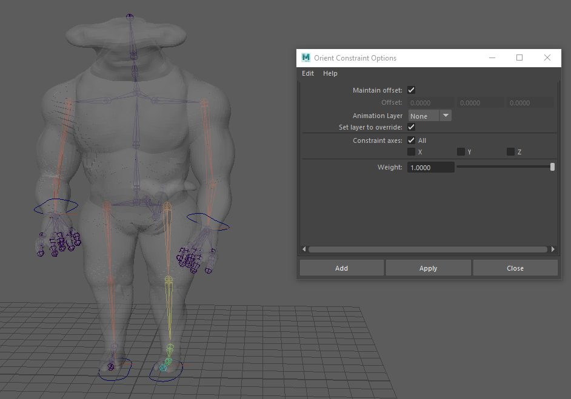Disable the Maintain offset checkbox
This screenshot has height=399, width=571.
tap(412, 90)
